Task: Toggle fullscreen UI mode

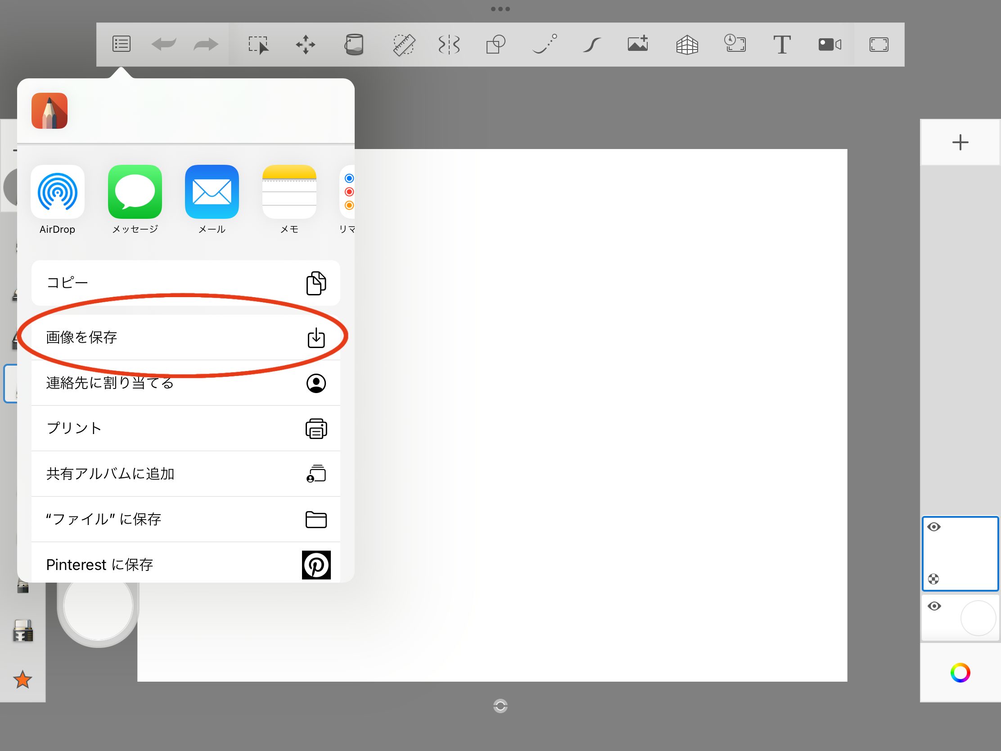Action: click(879, 45)
